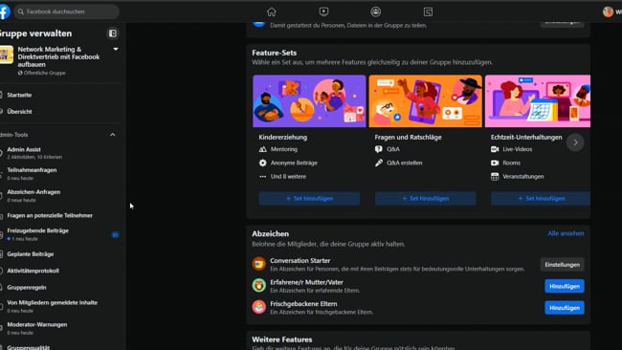Open the Gaming icon in top navigation

[x=428, y=11]
